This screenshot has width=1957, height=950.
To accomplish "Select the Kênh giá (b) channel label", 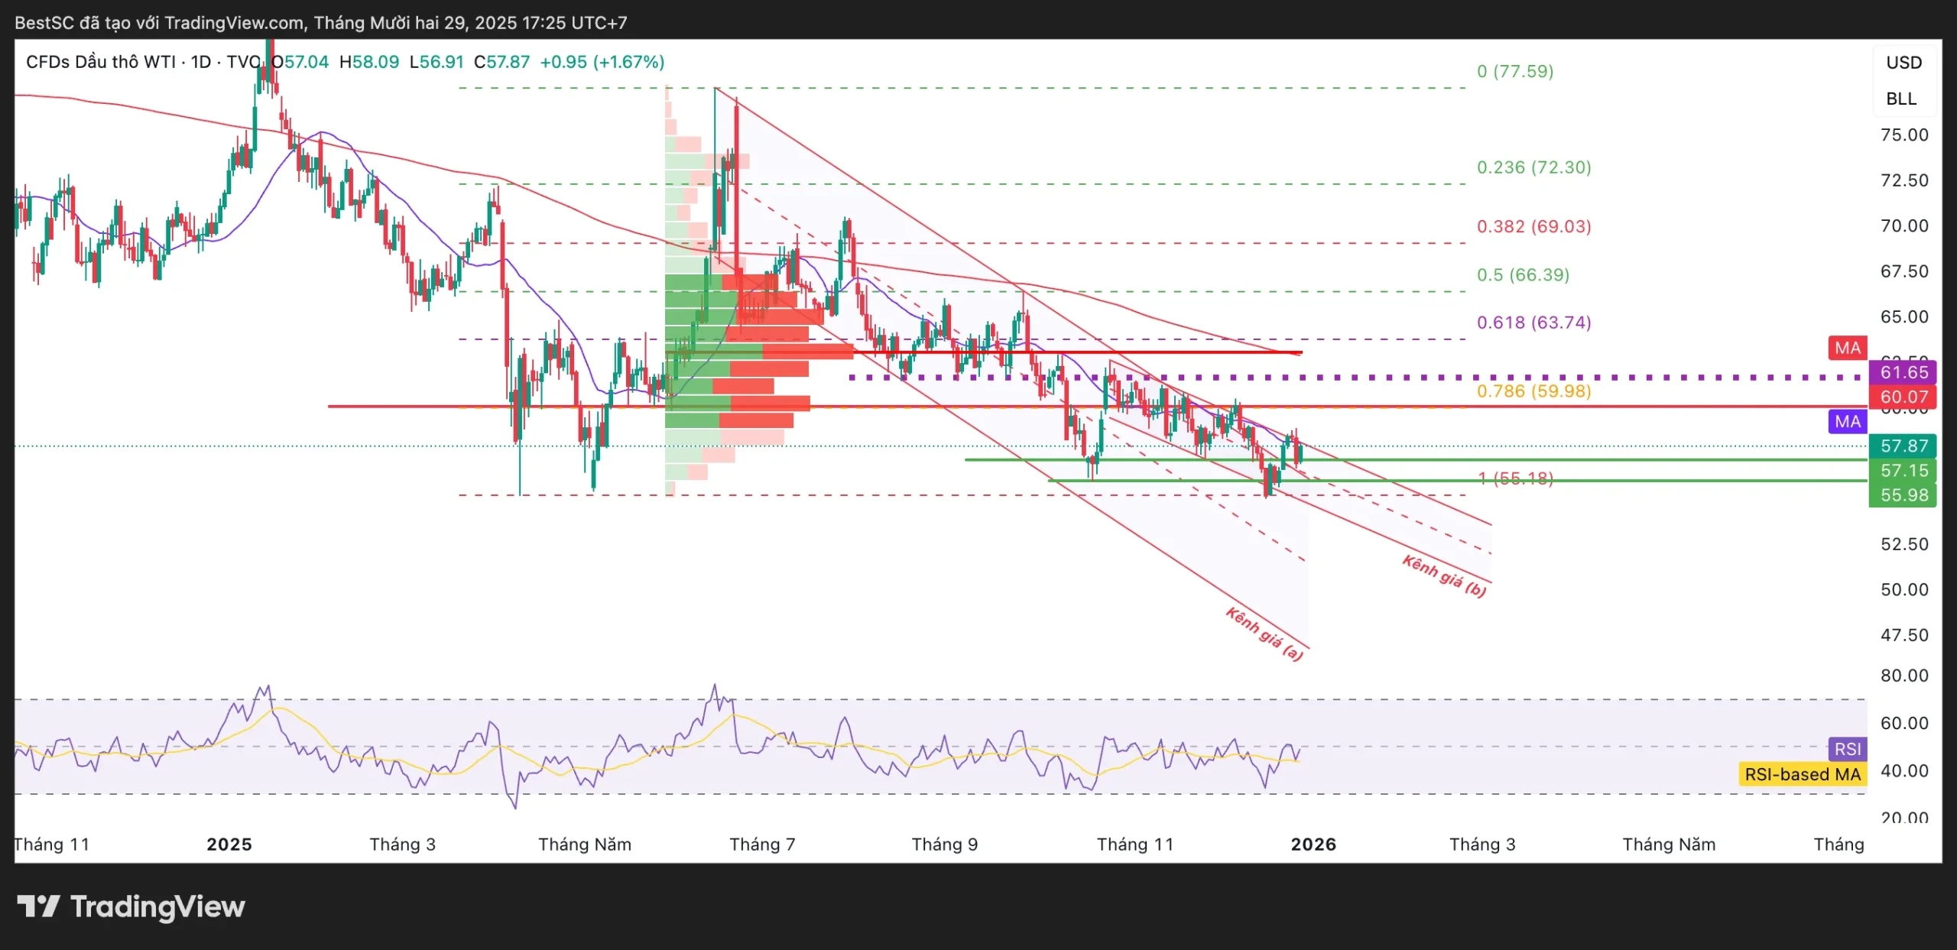I will point(1443,576).
